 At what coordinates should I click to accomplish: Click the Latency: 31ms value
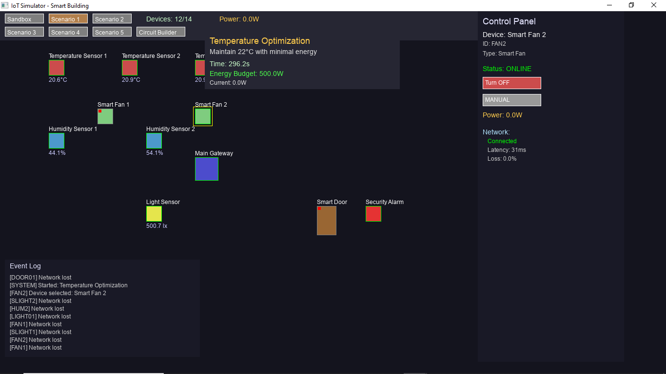507,150
